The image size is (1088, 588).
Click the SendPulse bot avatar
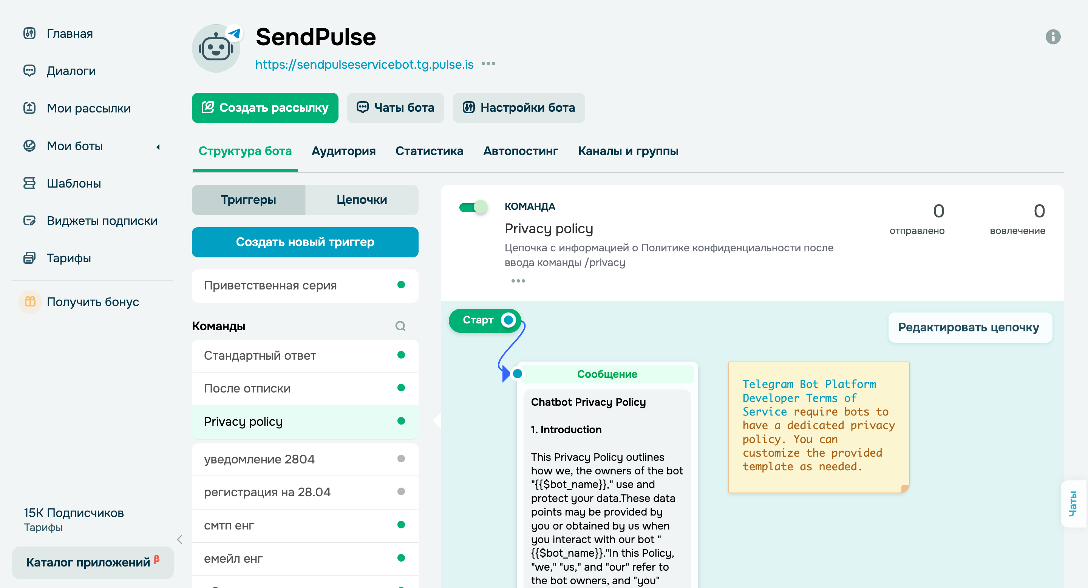tap(216, 49)
